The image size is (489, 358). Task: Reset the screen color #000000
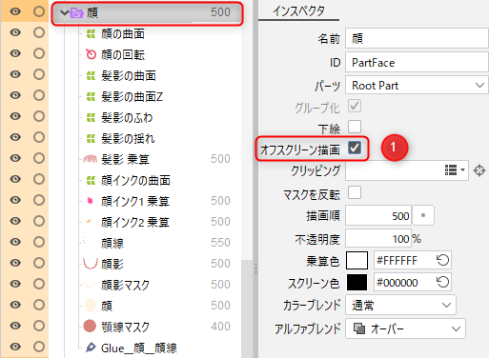(x=442, y=282)
